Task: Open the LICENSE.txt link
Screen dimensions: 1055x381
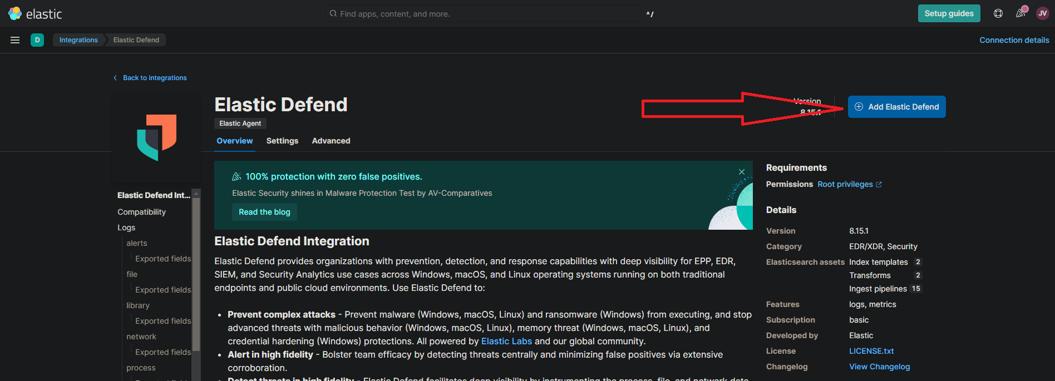Action: 871,351
